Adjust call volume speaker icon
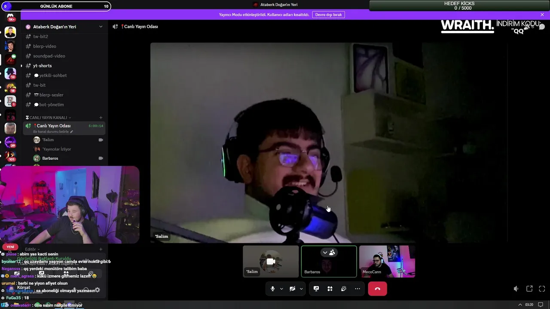This screenshot has height=309, width=550. click(516, 289)
